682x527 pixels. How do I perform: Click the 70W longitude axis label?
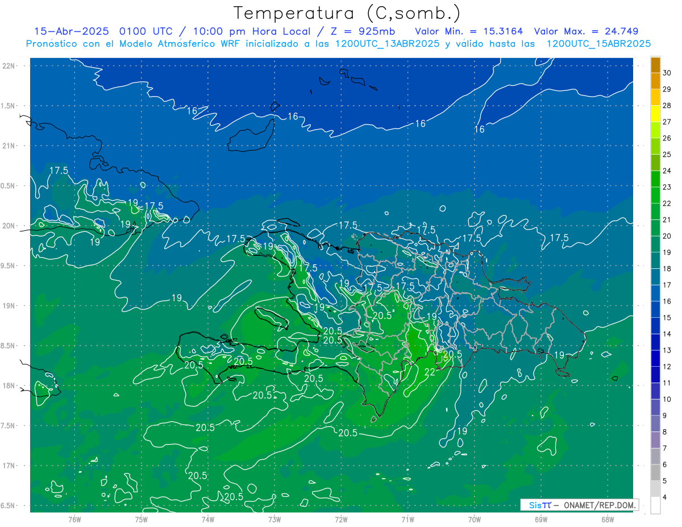(475, 520)
